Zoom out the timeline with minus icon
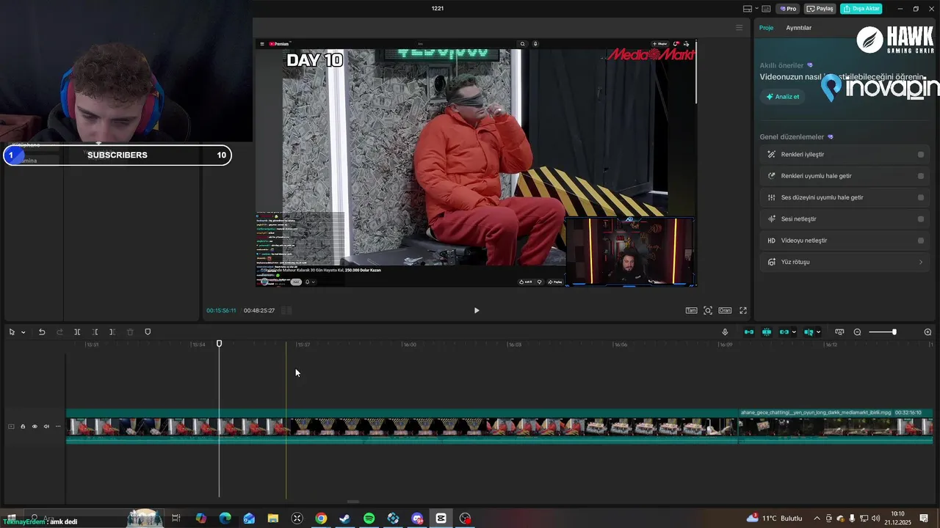This screenshot has width=940, height=528. tap(857, 332)
